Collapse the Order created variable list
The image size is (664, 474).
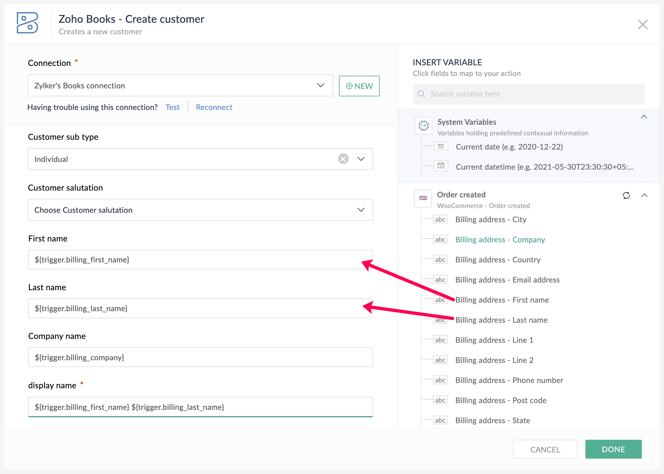click(x=644, y=195)
